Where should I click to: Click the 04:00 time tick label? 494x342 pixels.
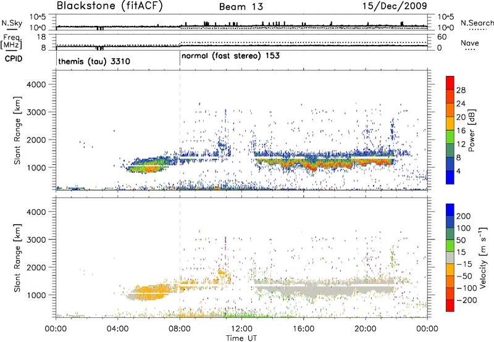(117, 329)
